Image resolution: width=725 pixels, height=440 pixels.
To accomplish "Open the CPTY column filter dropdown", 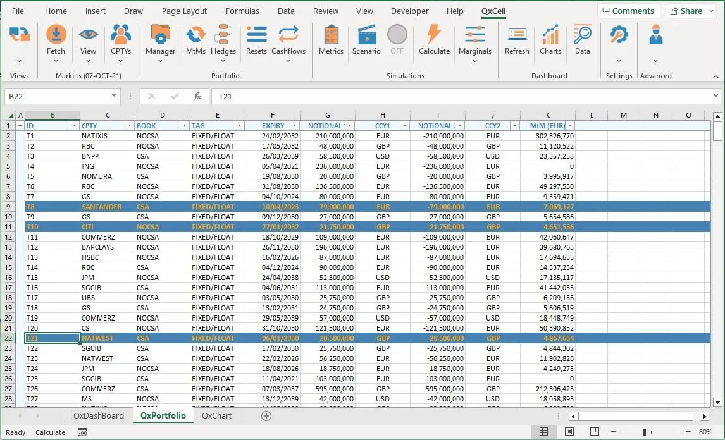I will [x=130, y=126].
